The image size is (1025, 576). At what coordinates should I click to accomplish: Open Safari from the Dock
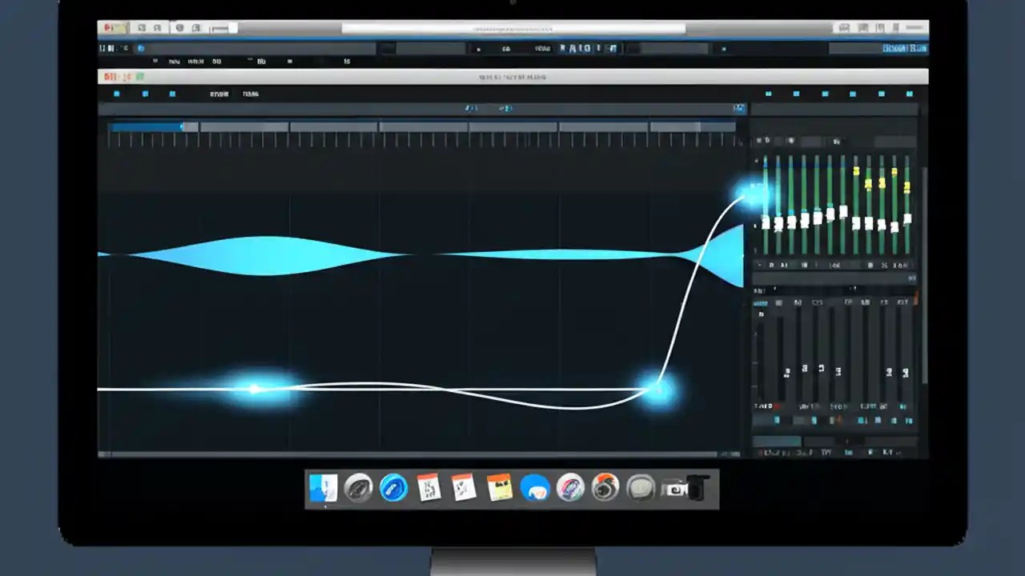(x=392, y=489)
